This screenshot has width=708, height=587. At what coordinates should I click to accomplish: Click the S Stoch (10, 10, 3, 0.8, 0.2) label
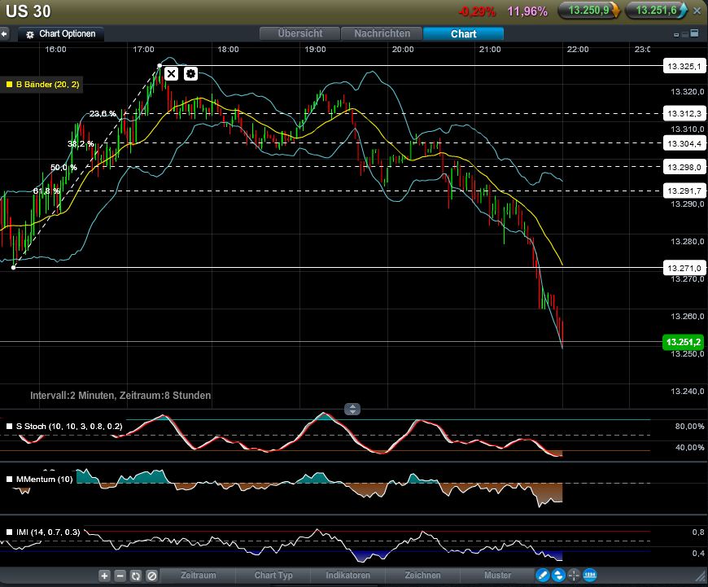pyautogui.click(x=69, y=426)
